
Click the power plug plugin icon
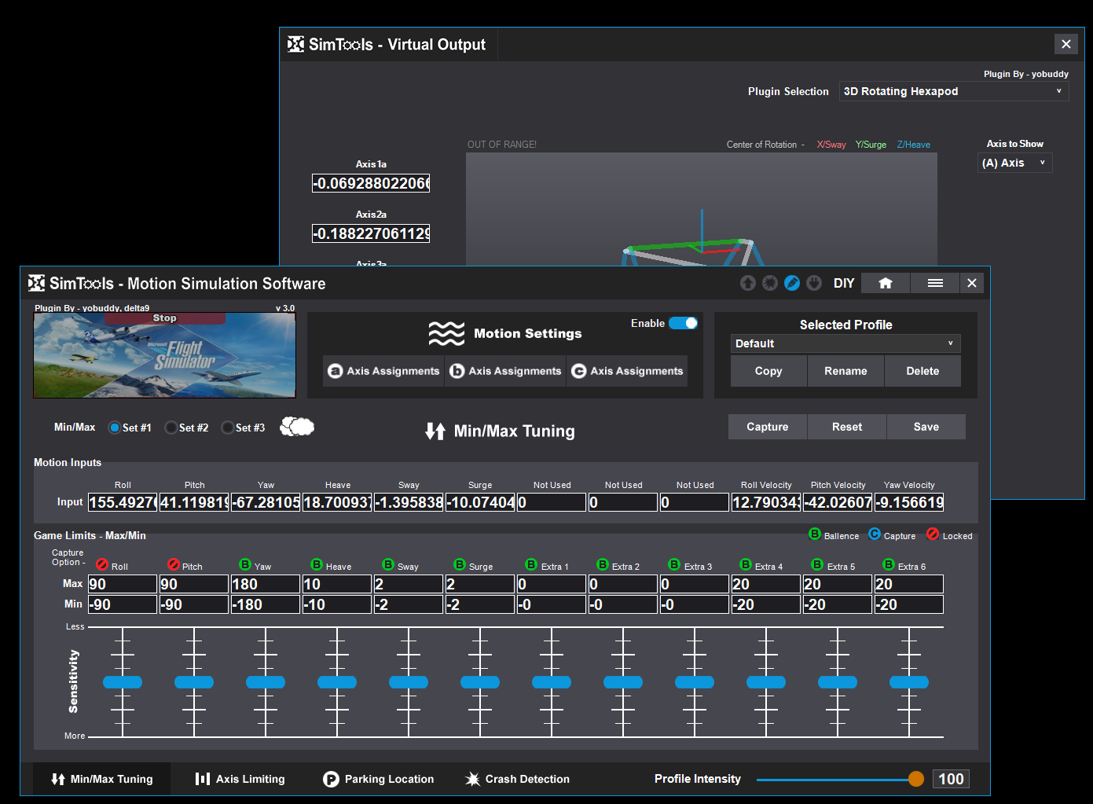(814, 283)
